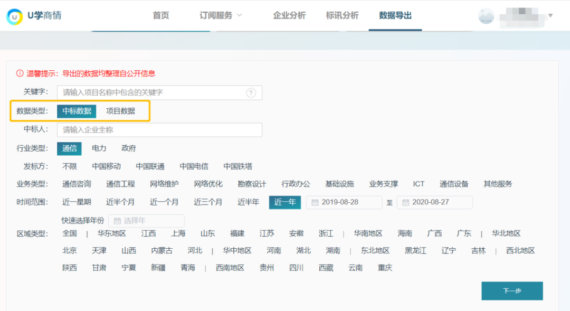
Task: Expand the 订阅服务 dropdown chevron
Action: [x=240, y=15]
